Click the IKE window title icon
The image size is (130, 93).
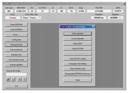click(x=4, y=4)
